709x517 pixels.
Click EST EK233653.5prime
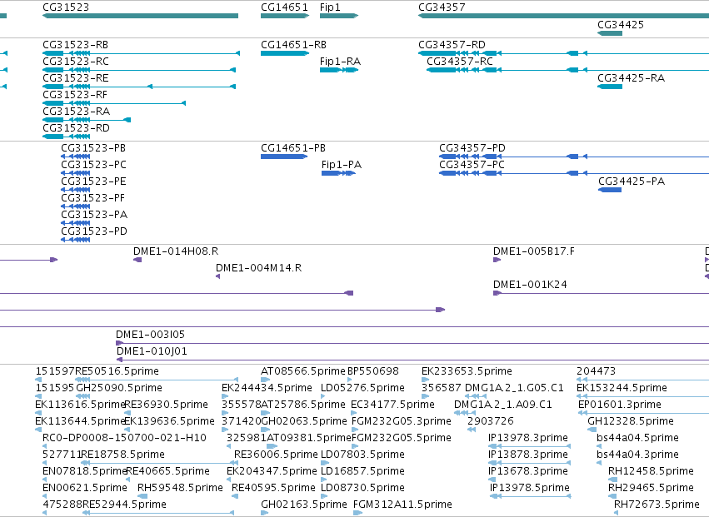click(425, 380)
